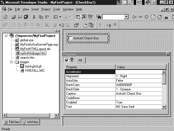Click the Properties list scroll-down arrow
Screen dimensions: 174x131
click(x=164, y=107)
